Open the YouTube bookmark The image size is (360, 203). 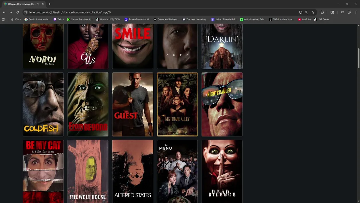point(304,19)
